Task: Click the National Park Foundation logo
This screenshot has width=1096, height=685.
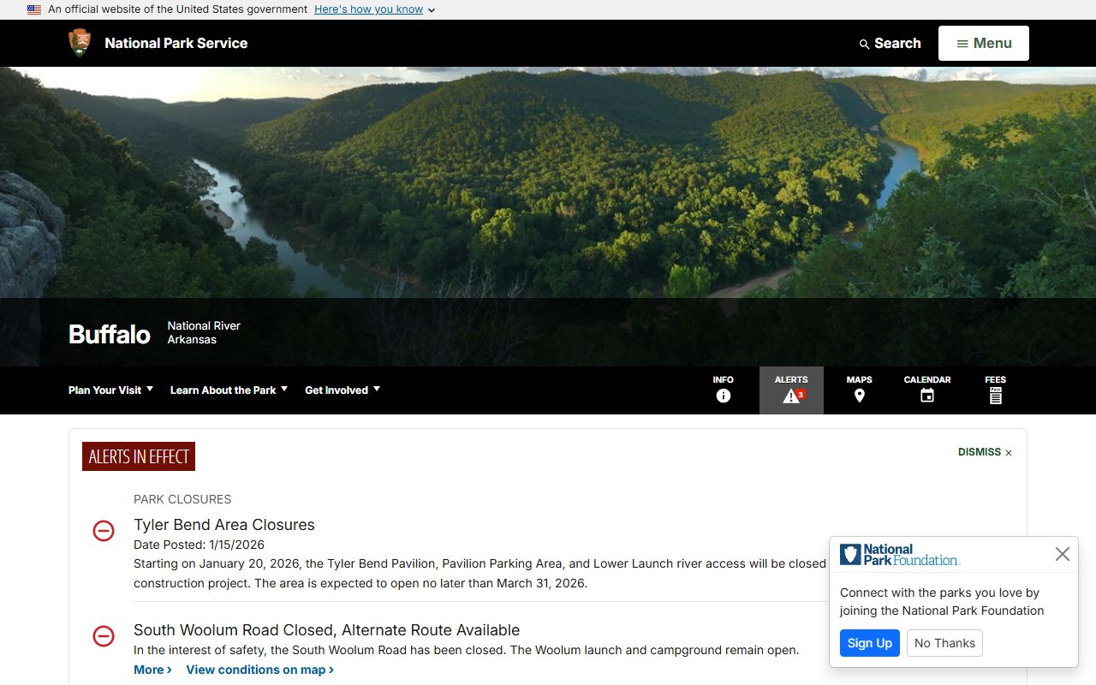Action: click(x=900, y=555)
